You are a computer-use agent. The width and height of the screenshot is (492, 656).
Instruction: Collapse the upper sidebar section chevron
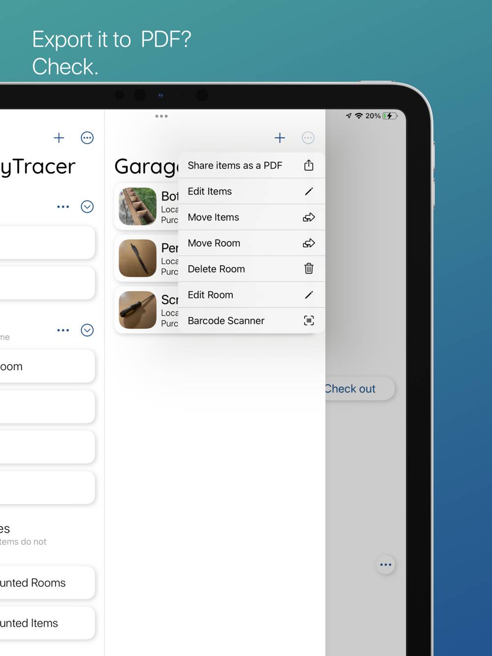tap(87, 207)
